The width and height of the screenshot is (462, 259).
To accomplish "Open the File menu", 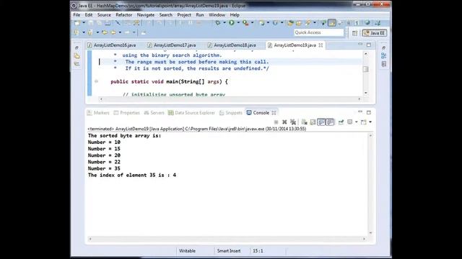I will (x=77, y=14).
